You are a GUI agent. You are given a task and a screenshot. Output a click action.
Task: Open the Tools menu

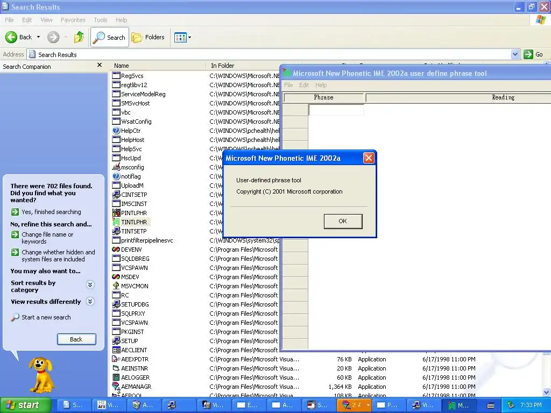click(101, 20)
